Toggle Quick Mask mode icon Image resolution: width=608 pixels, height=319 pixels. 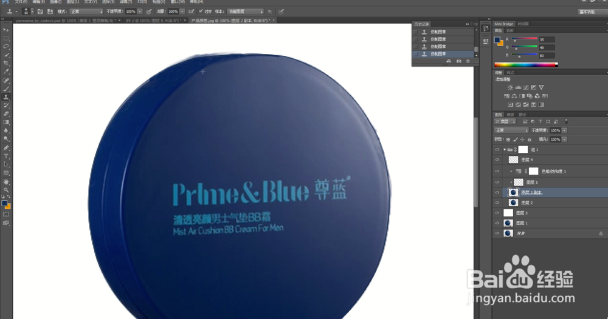pyautogui.click(x=6, y=214)
